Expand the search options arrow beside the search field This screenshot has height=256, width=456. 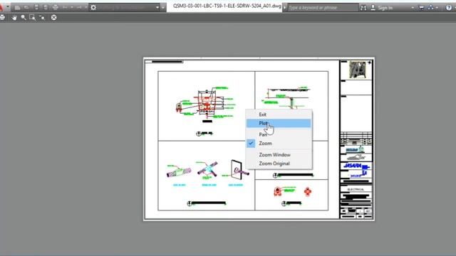click(x=284, y=8)
